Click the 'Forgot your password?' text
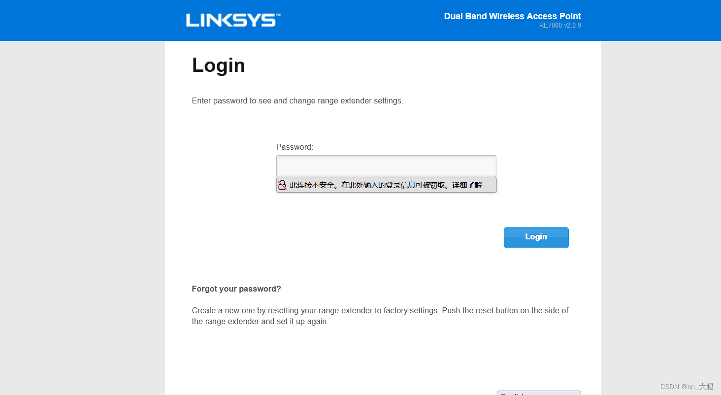Viewport: 721px width, 395px height. click(x=236, y=289)
